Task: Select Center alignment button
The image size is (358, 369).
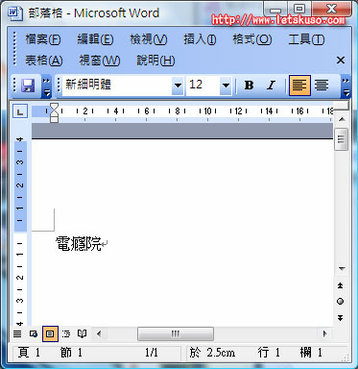Action: [x=321, y=86]
